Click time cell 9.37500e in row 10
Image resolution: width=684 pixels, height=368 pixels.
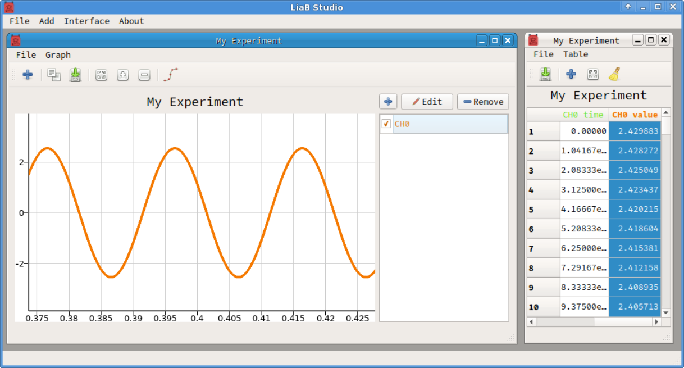point(585,307)
